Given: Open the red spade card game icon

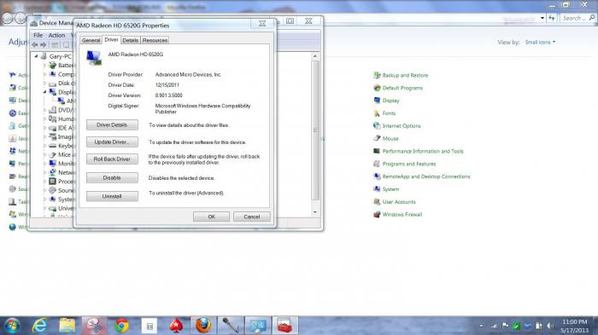Looking at the screenshot, I should (x=176, y=326).
